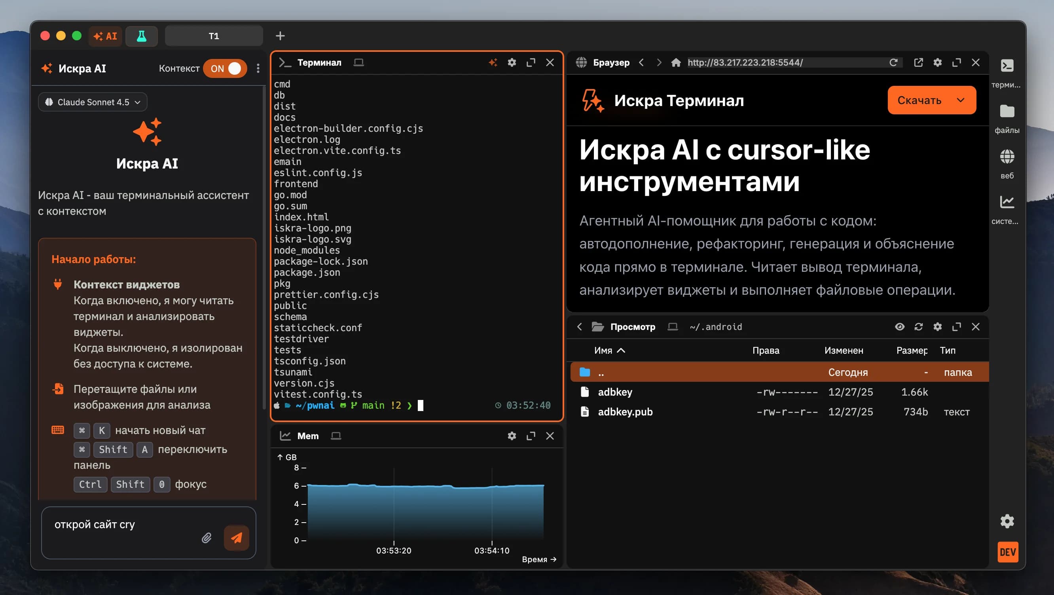This screenshot has height=595, width=1054.
Task: Open Терминал widget settings gear
Action: tap(512, 62)
